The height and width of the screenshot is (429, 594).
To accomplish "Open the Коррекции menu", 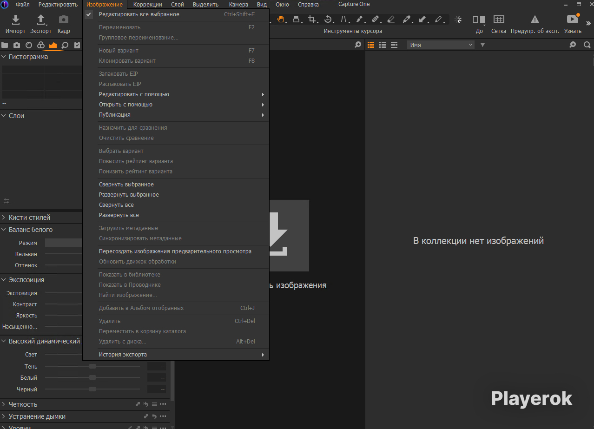I will coord(147,4).
